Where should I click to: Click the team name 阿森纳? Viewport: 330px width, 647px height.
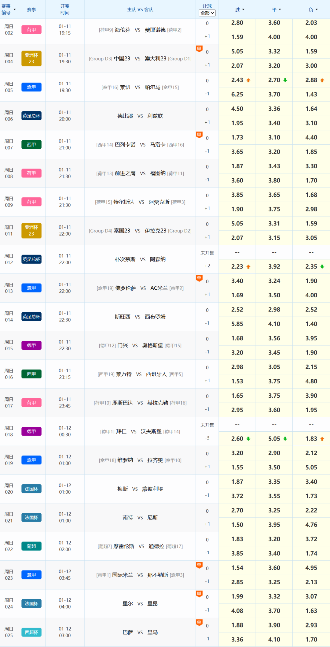[158, 259]
